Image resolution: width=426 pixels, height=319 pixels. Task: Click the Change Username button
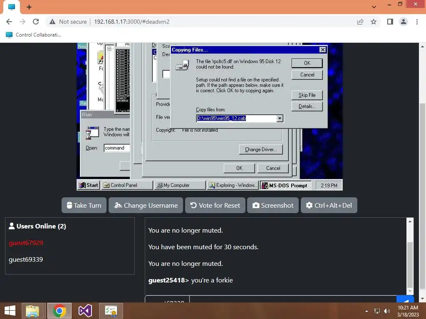click(x=146, y=205)
